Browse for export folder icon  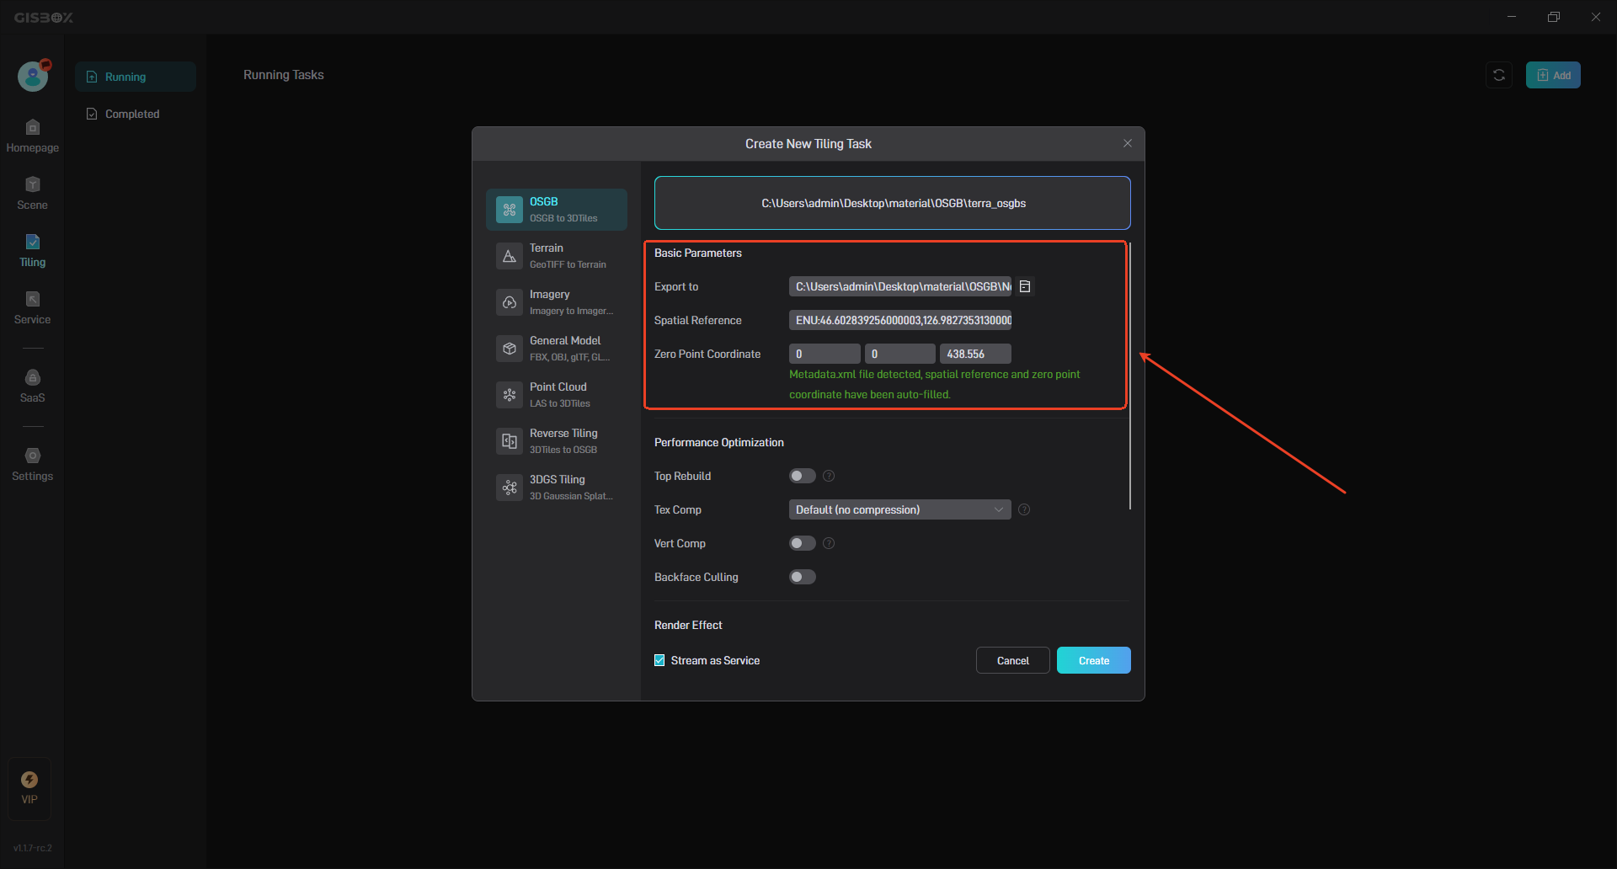1025,286
